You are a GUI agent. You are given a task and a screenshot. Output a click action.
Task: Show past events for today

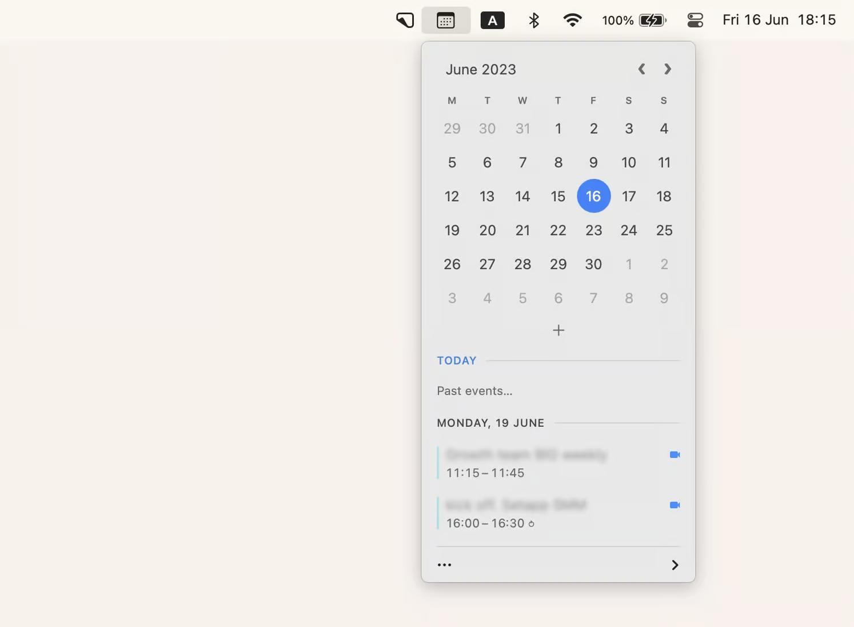[474, 391]
